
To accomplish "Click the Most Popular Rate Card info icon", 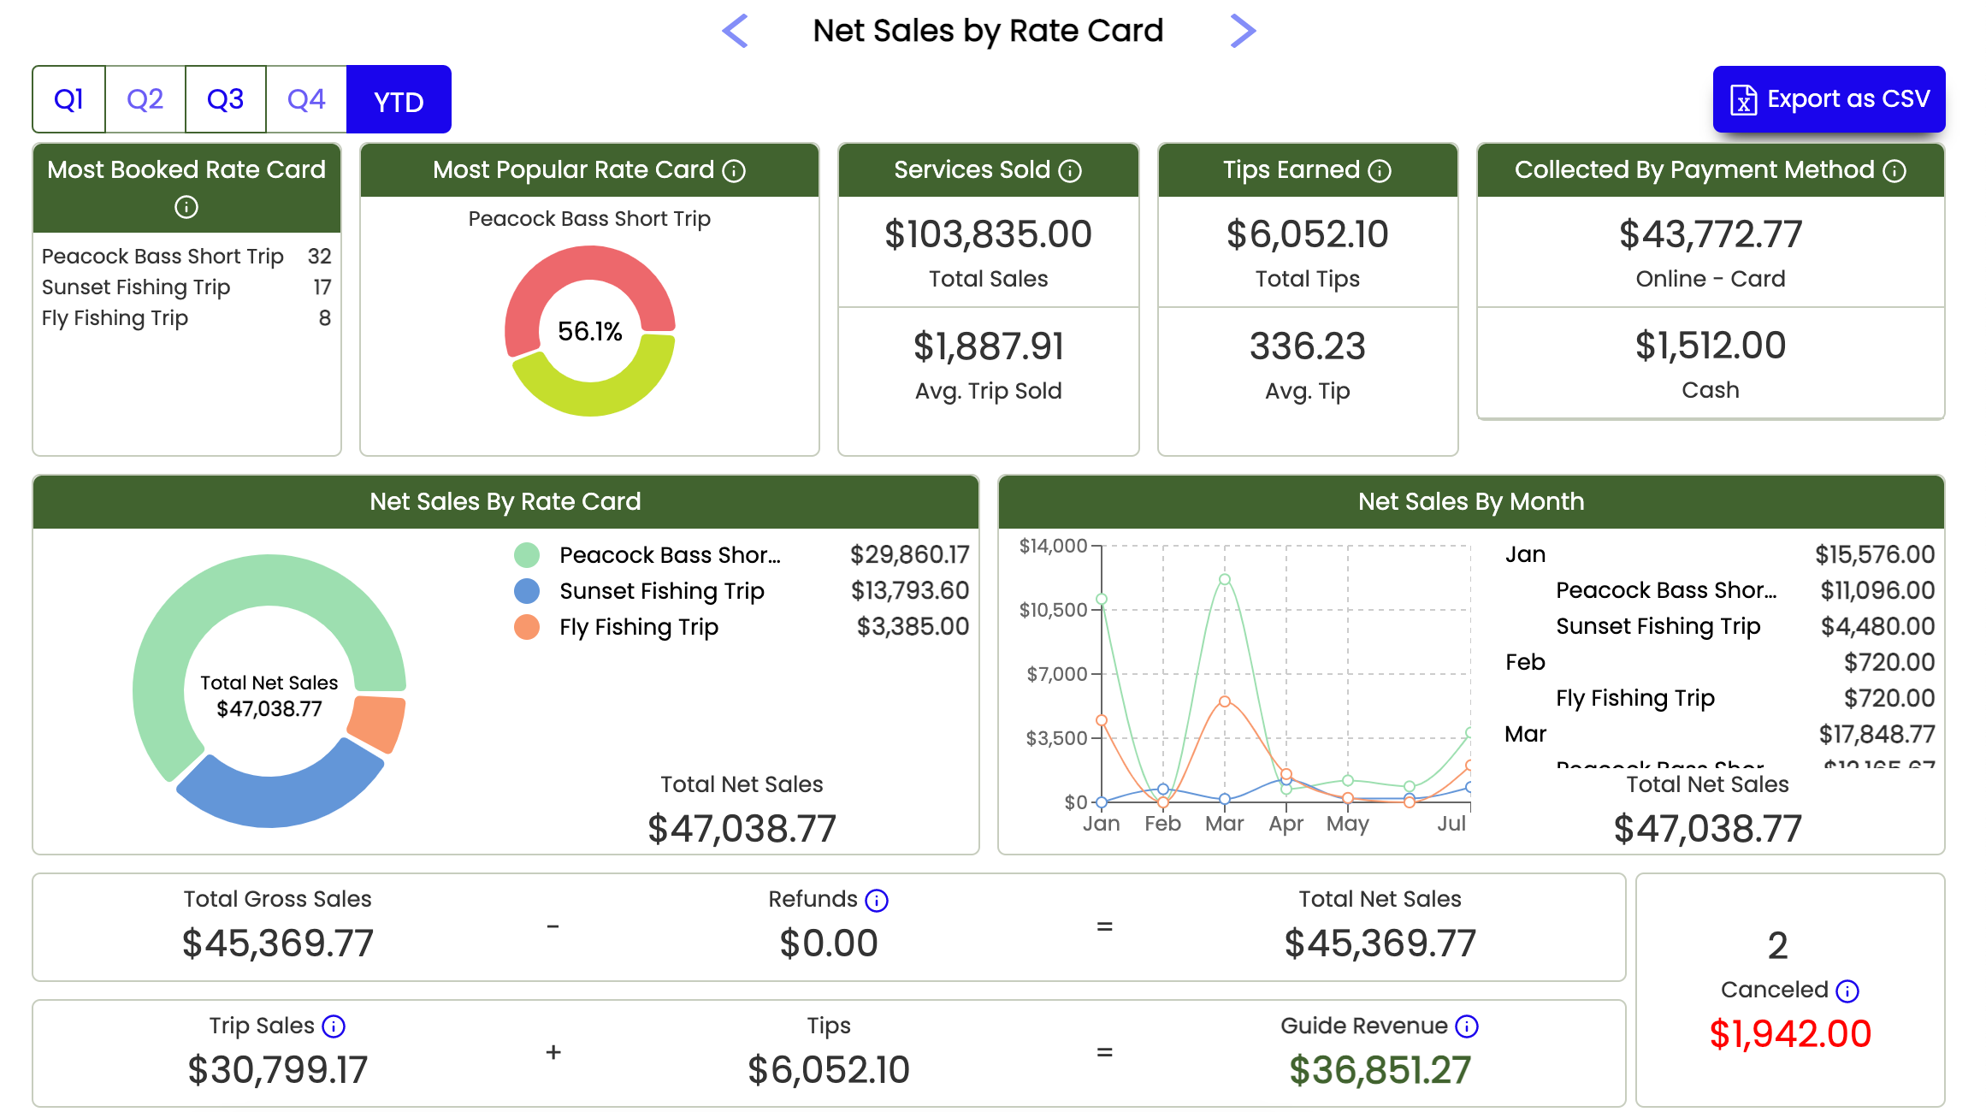I will point(734,171).
